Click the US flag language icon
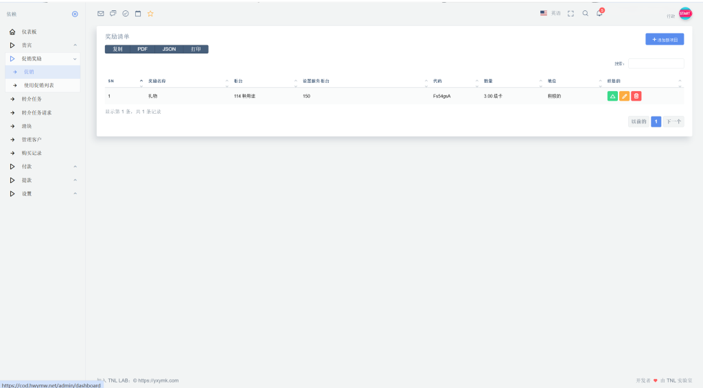This screenshot has width=703, height=388. (544, 14)
